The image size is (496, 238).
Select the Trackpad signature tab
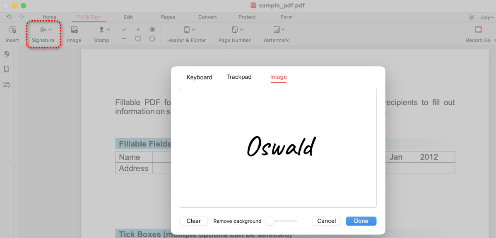tap(239, 77)
